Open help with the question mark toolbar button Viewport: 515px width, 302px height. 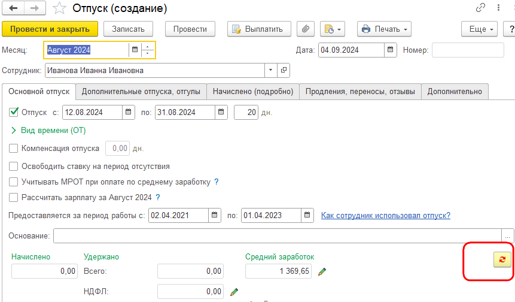(x=510, y=29)
